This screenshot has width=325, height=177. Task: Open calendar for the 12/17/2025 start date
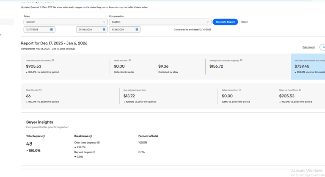[x=52, y=30]
